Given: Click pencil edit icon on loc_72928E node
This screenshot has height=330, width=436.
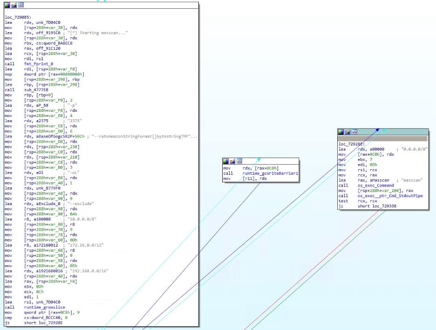Looking at the screenshot, I should (x=348, y=132).
